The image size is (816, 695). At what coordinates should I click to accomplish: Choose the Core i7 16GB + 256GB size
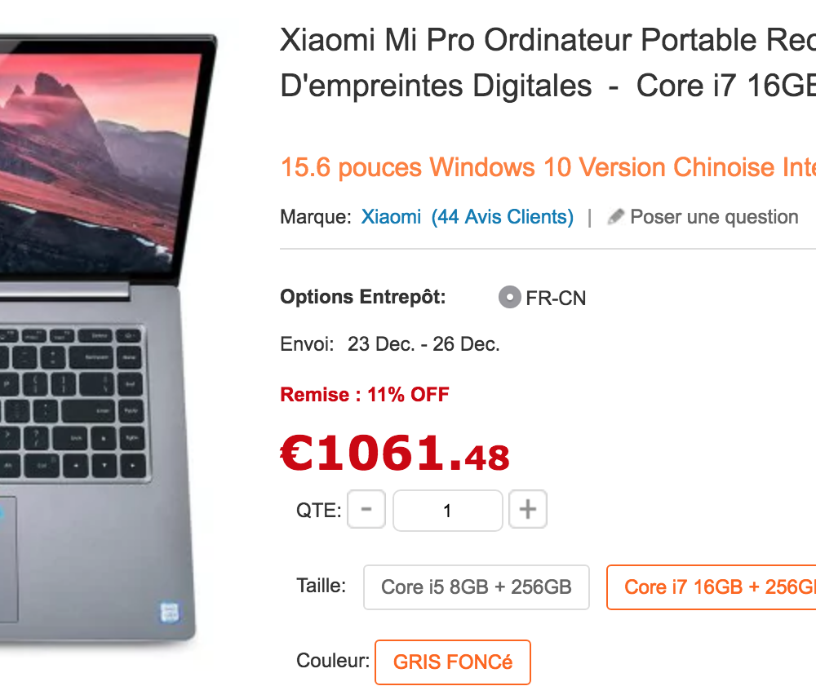712,587
